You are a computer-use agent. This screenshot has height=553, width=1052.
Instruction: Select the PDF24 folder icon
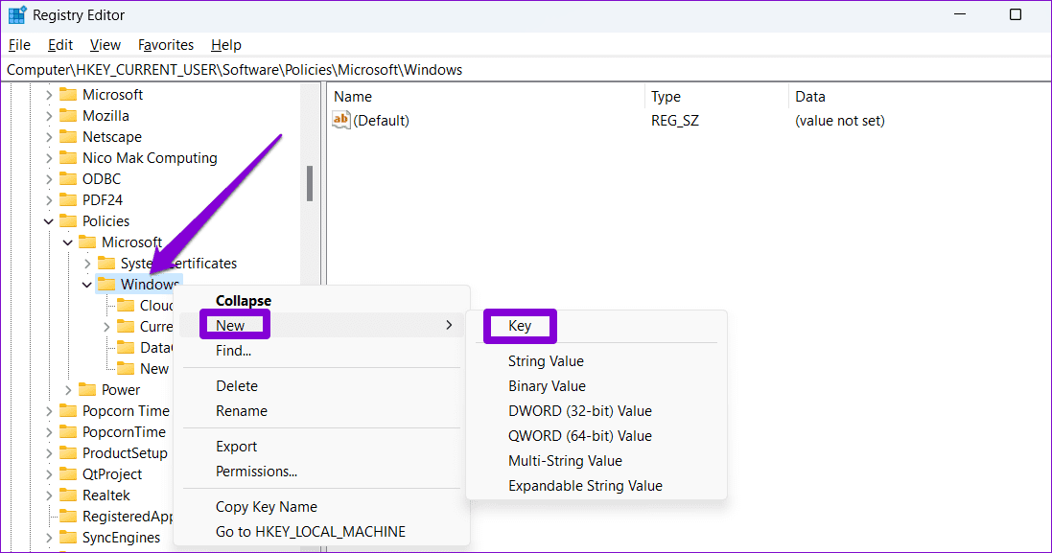click(68, 199)
